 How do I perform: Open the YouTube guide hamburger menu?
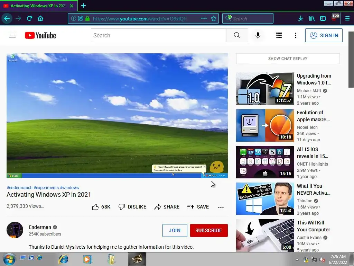point(12,35)
